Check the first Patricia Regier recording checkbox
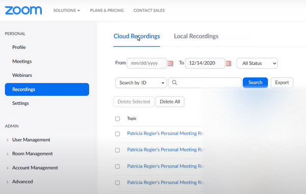 coord(117,134)
